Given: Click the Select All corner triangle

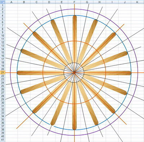Looking at the screenshot, I should tap(3, 2).
